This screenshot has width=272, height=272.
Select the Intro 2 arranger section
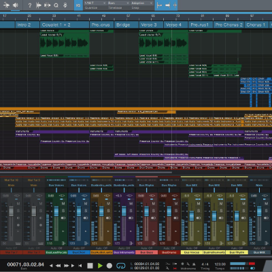27,24
